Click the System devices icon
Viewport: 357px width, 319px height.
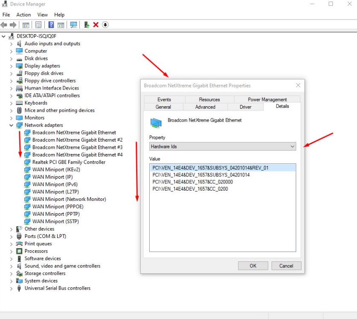pyautogui.click(x=19, y=281)
